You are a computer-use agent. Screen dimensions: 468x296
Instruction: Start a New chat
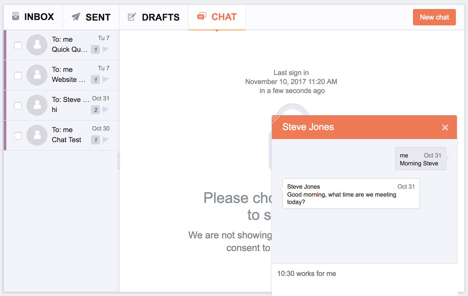pyautogui.click(x=434, y=17)
